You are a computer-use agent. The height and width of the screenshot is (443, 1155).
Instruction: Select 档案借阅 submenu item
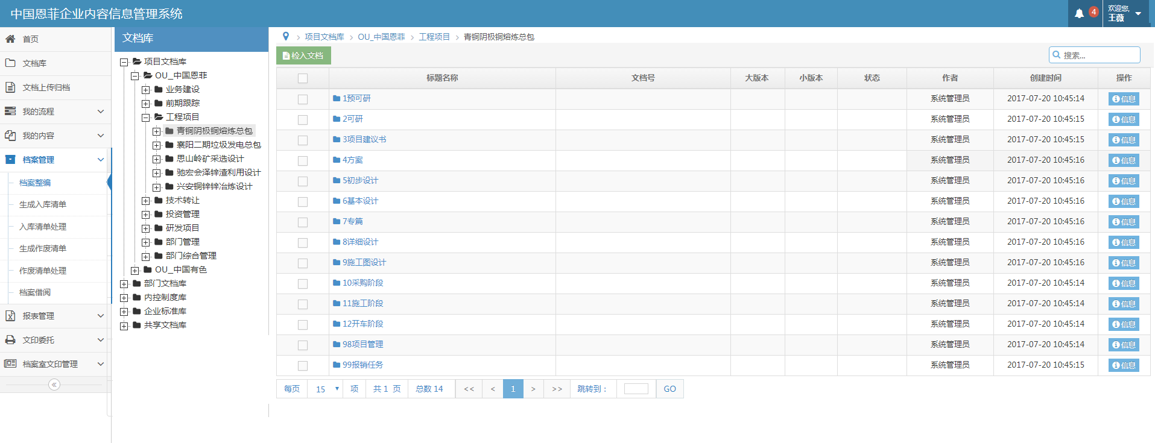35,292
